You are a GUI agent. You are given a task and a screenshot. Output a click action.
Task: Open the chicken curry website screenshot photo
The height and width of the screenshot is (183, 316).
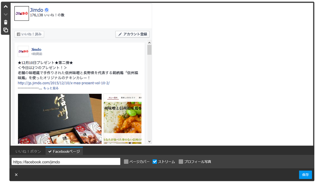point(122,119)
